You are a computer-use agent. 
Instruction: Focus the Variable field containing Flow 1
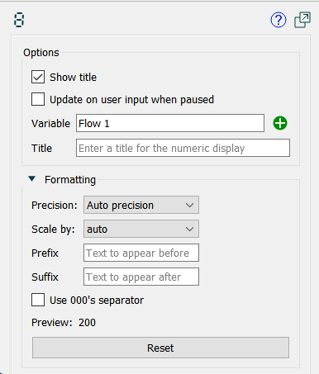170,123
